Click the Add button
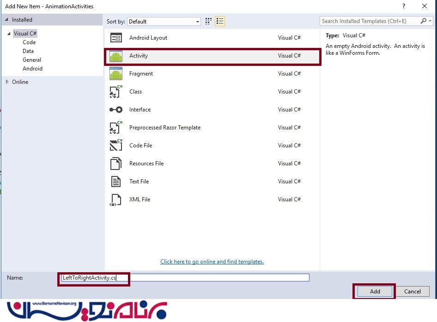This screenshot has height=322, width=437. click(x=375, y=291)
